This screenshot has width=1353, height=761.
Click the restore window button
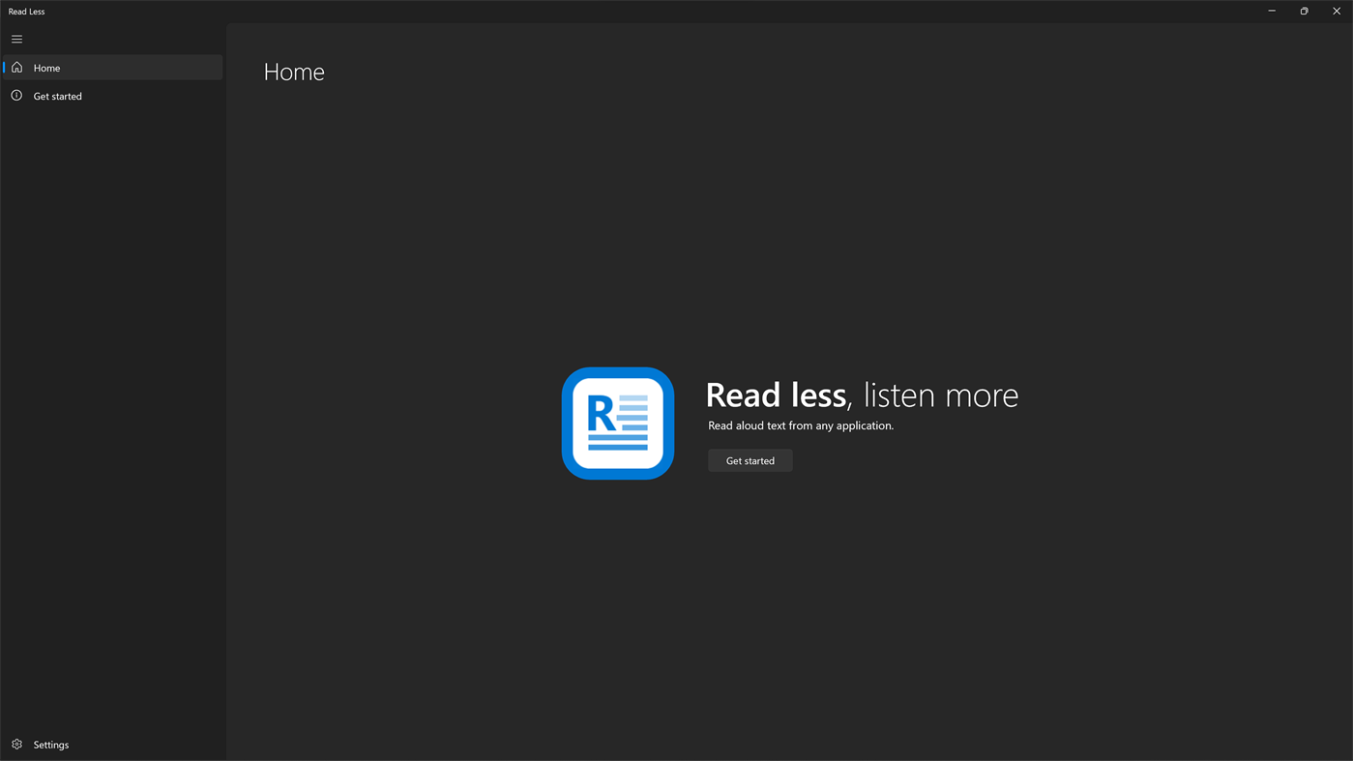pyautogui.click(x=1302, y=10)
